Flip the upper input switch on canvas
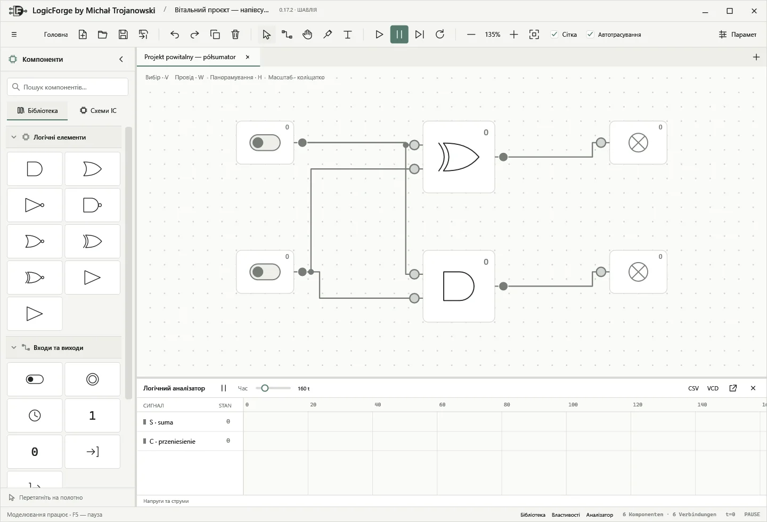 click(265, 143)
